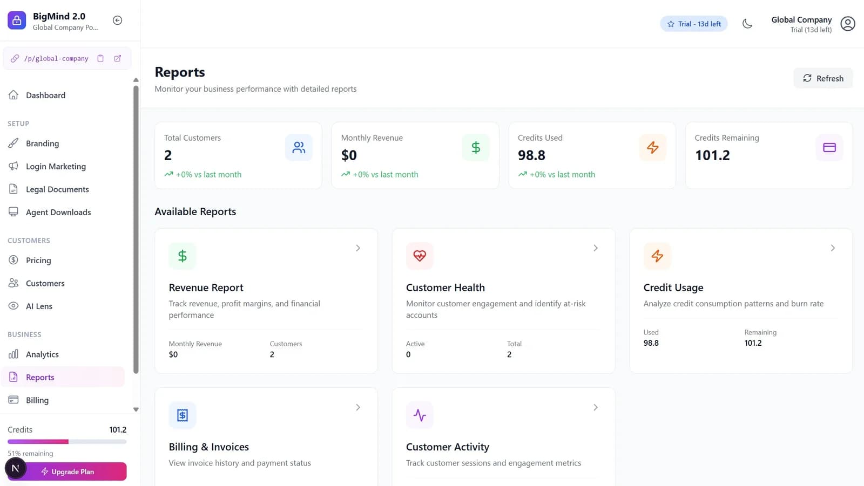Click the Refresh button
This screenshot has height=486, width=864.
822,78
